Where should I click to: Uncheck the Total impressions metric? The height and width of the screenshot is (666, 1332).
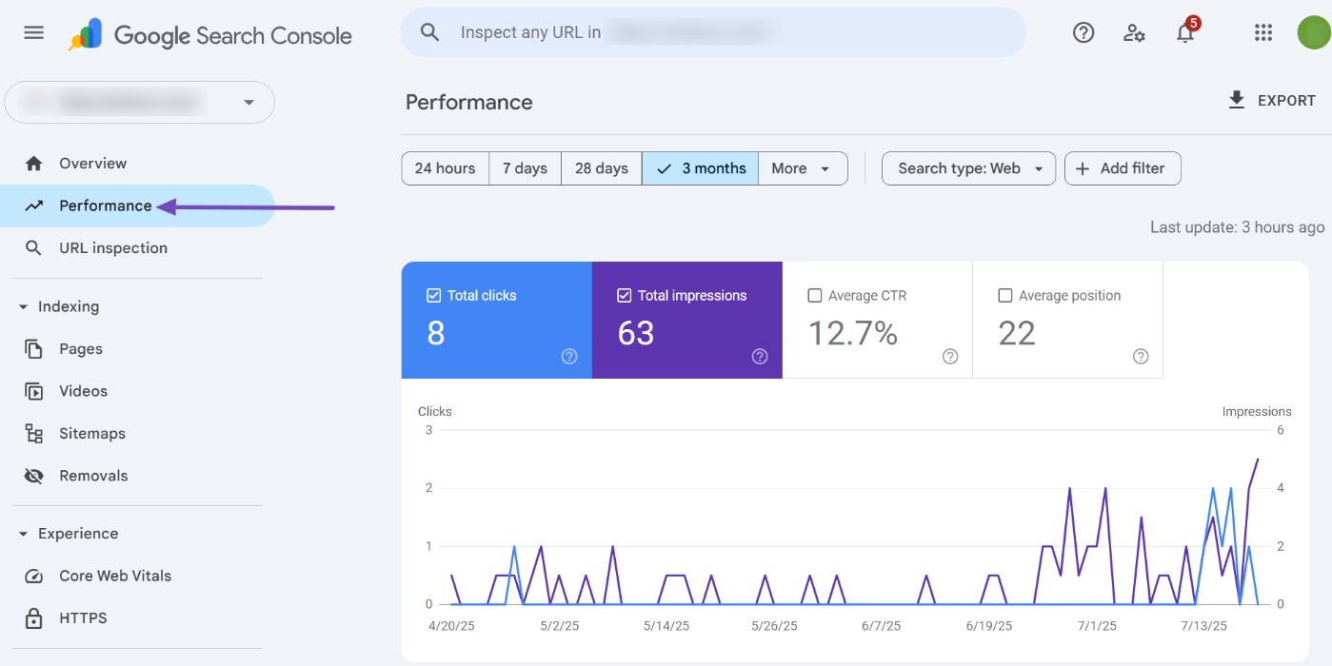[624, 295]
